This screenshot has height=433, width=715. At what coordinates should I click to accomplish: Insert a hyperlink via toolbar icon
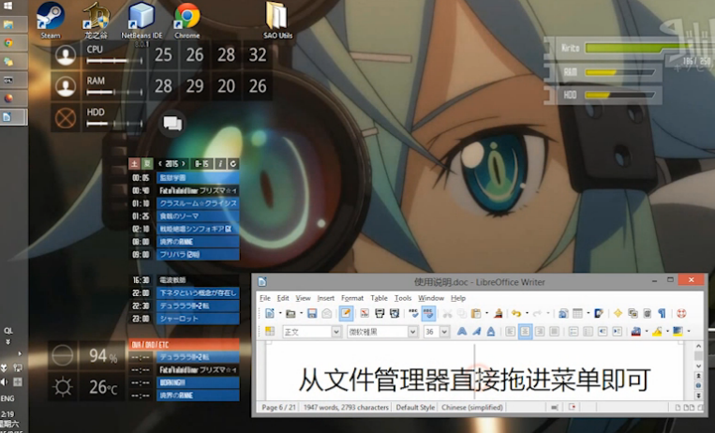click(563, 313)
